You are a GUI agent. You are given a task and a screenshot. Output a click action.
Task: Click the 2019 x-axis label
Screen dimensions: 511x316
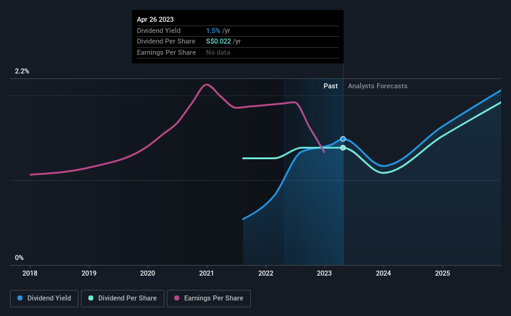[x=88, y=273]
